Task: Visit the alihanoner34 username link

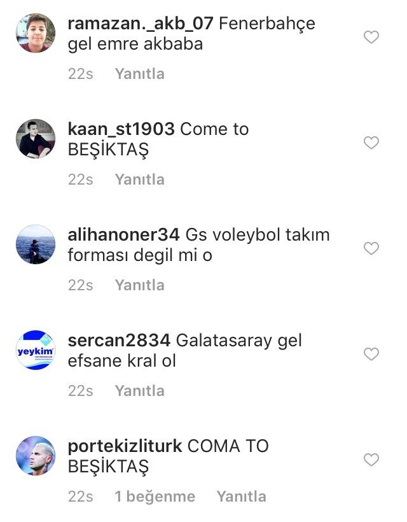Action: pos(124,235)
